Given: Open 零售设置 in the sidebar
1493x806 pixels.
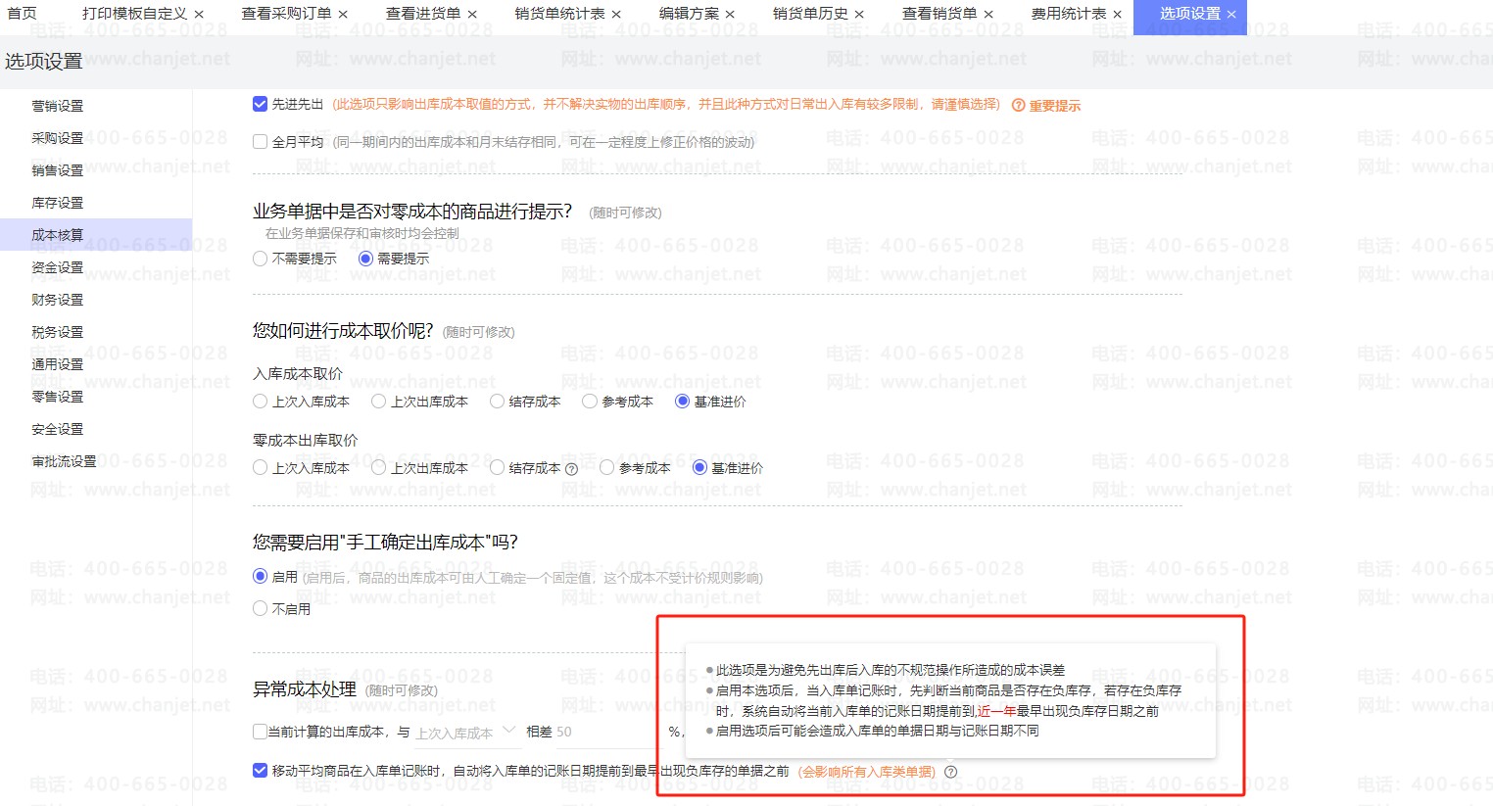Looking at the screenshot, I should (58, 397).
